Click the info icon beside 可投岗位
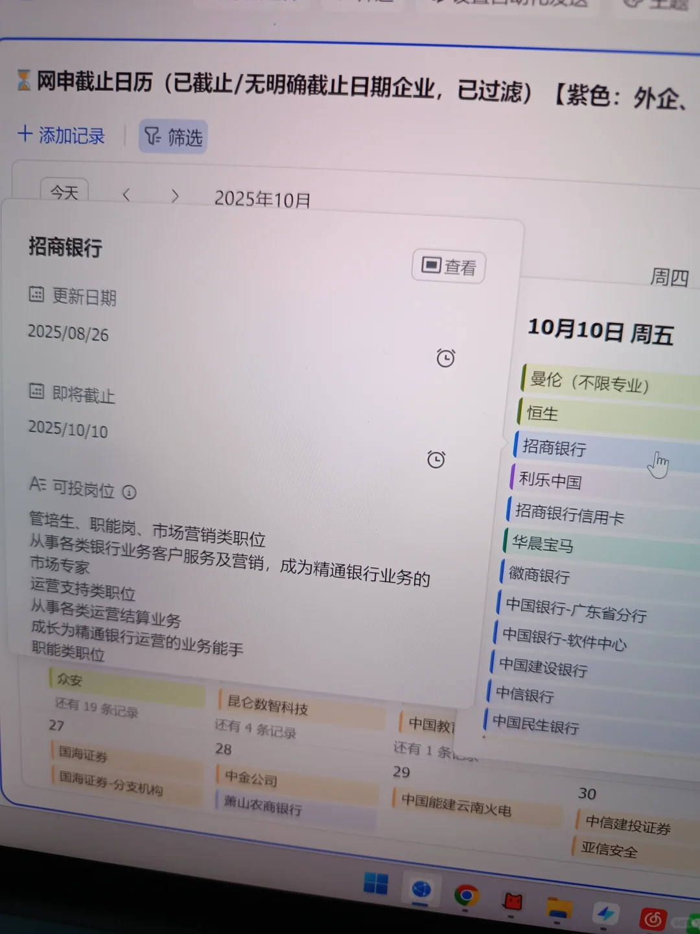 130,492
